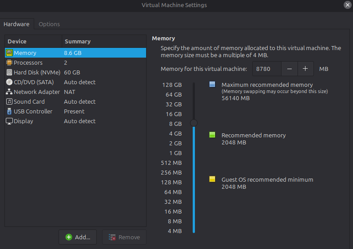
Task: Click the 16 MB slider scale label
Action: point(173,211)
